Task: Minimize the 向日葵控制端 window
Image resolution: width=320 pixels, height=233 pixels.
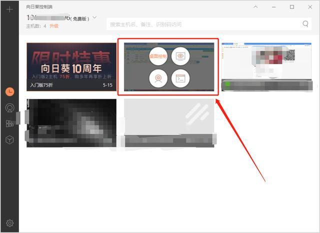Action: [274, 7]
